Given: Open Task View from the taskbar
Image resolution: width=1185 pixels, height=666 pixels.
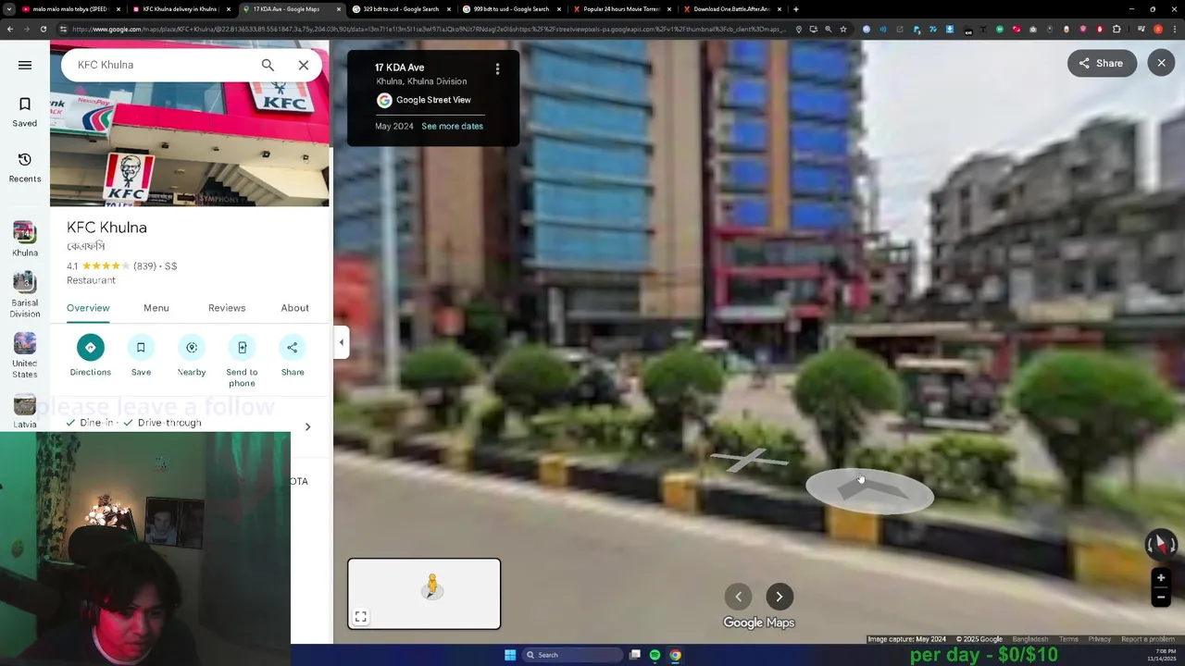Looking at the screenshot, I should [x=635, y=655].
